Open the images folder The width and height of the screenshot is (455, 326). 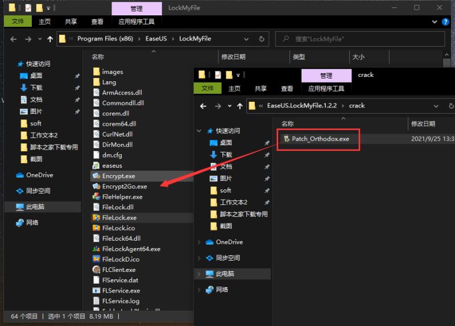coord(113,72)
